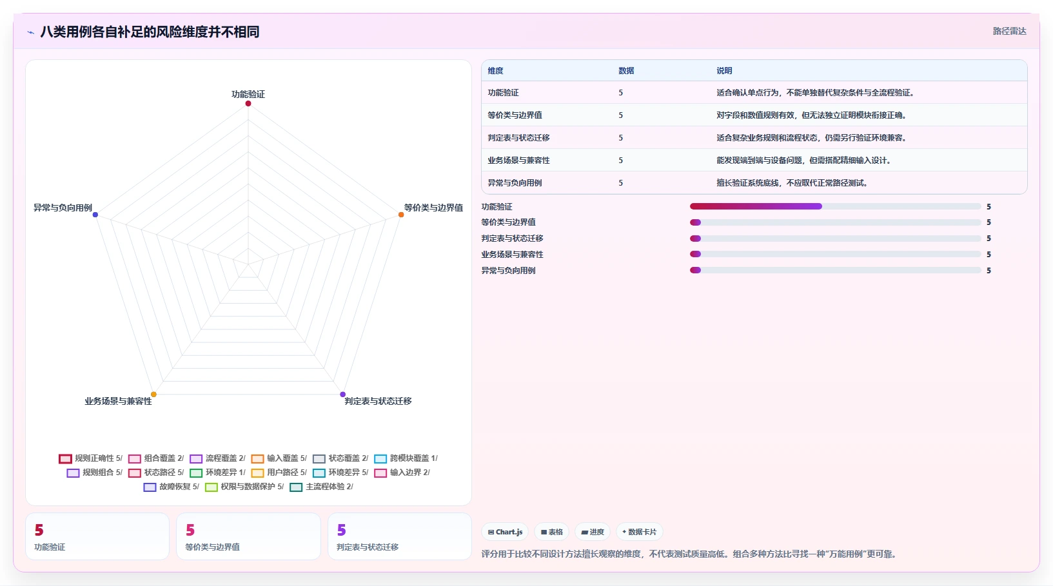Screen dimensions: 1053x586
Task: Select the 判定表与状态迁移 table row name
Action: [x=518, y=138]
